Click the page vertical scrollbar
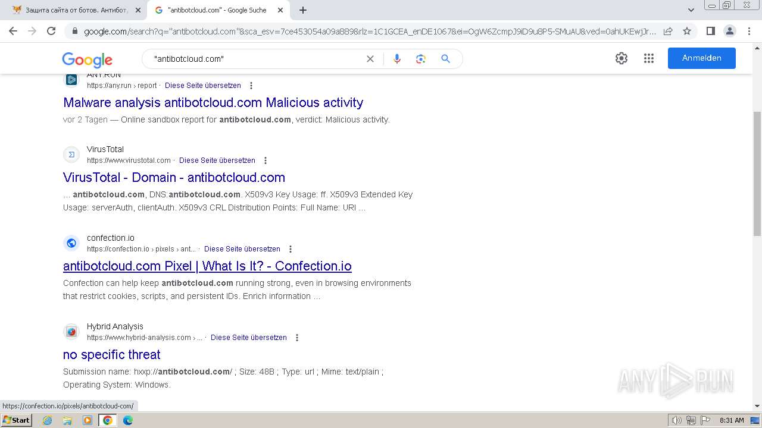The height and width of the screenshot is (428, 762). [757, 174]
